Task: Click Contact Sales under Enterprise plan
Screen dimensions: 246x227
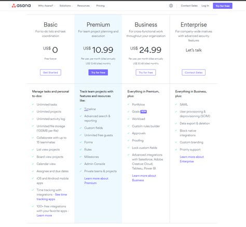Action: [194, 73]
